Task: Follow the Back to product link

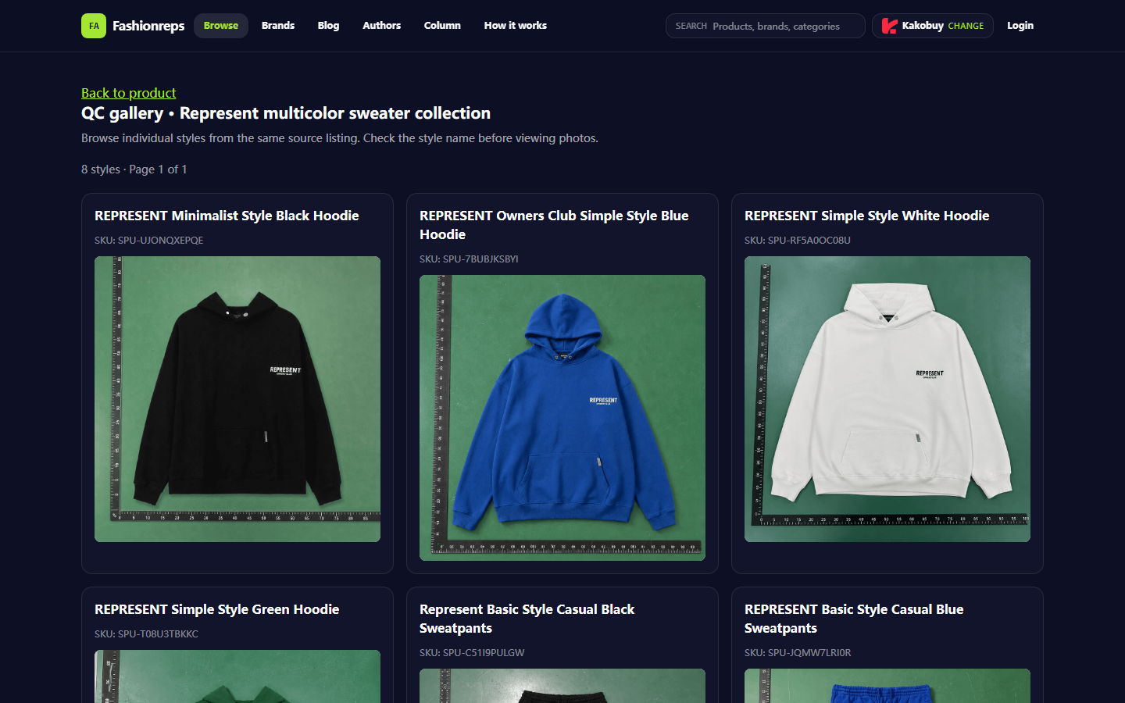Action: [129, 93]
